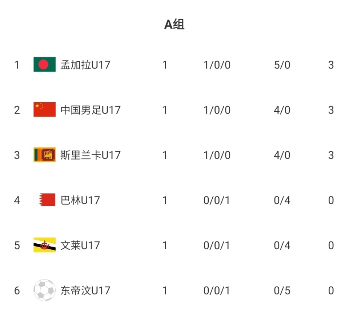Click the 1/0/0 record for 中国男足U17
Screen dimensions: 349x322
coord(217,110)
